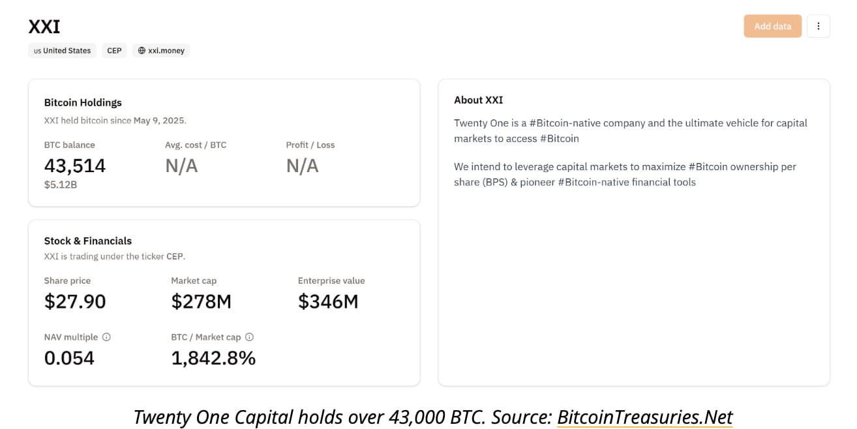Click the US flag code icon
This screenshot has width=857, height=429.
pos(37,51)
